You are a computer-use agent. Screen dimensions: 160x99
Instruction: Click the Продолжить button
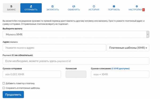click(x=13, y=94)
